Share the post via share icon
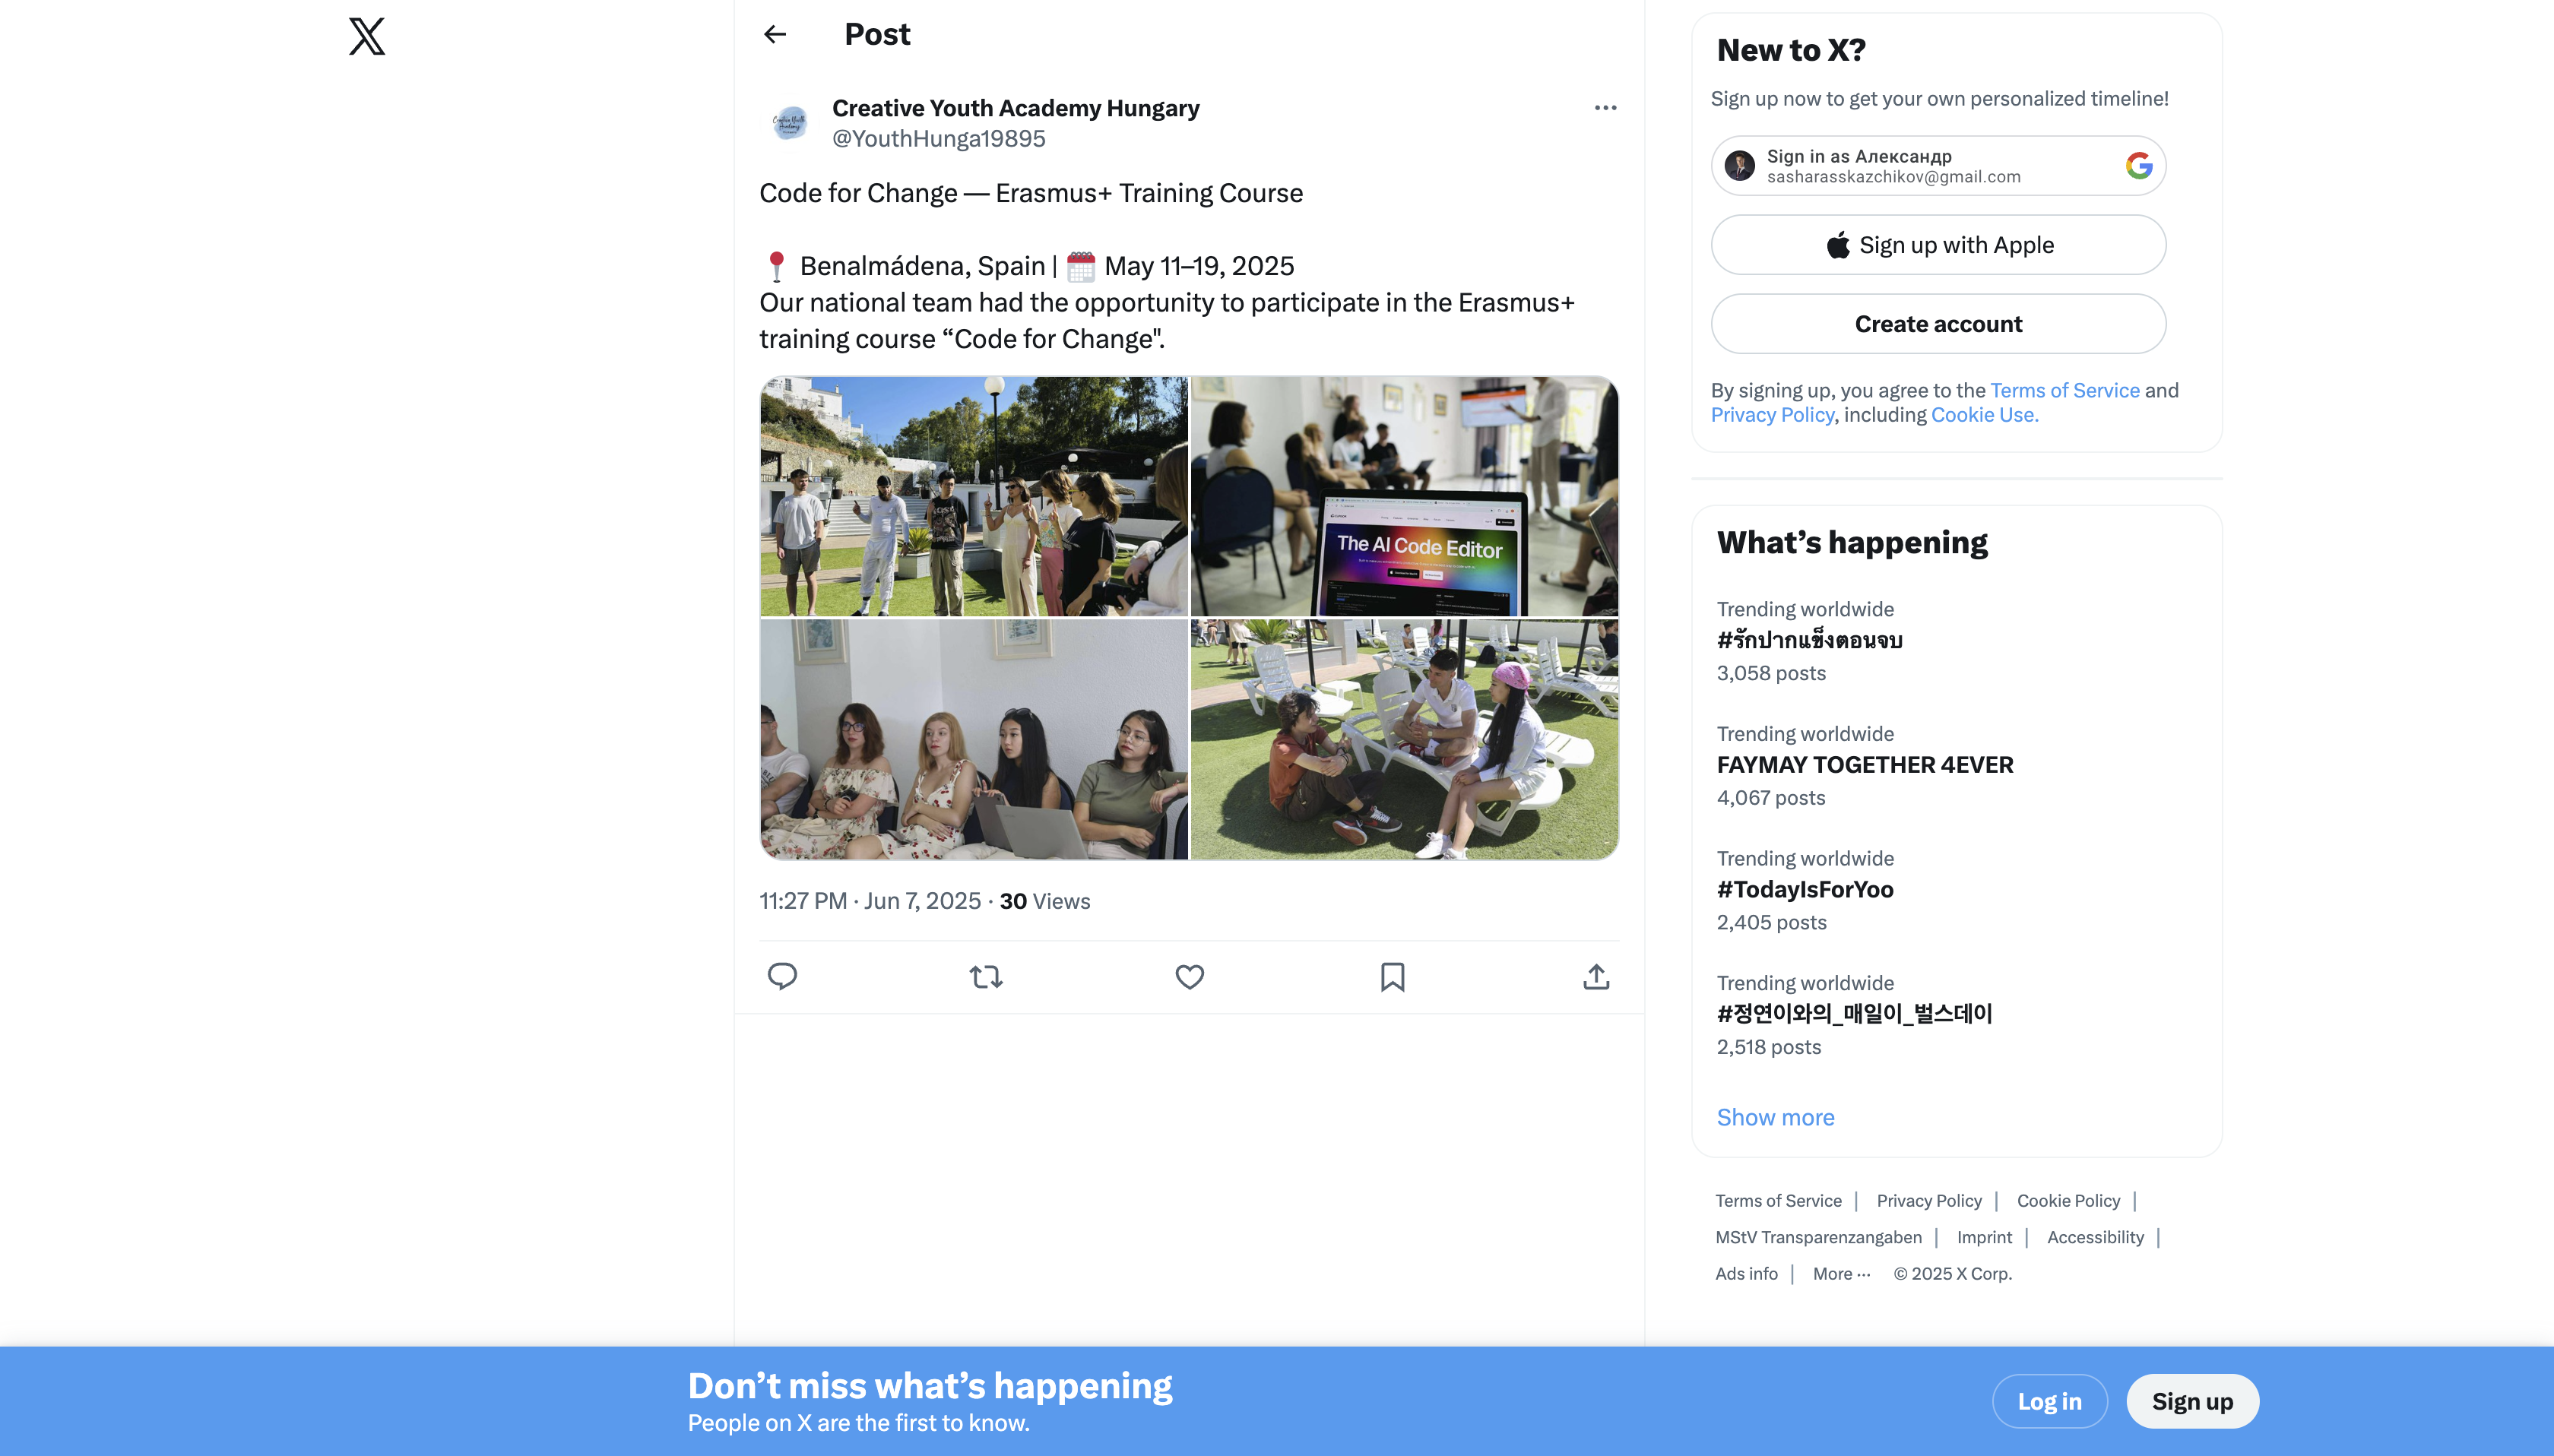This screenshot has height=1456, width=2554. [x=1596, y=976]
